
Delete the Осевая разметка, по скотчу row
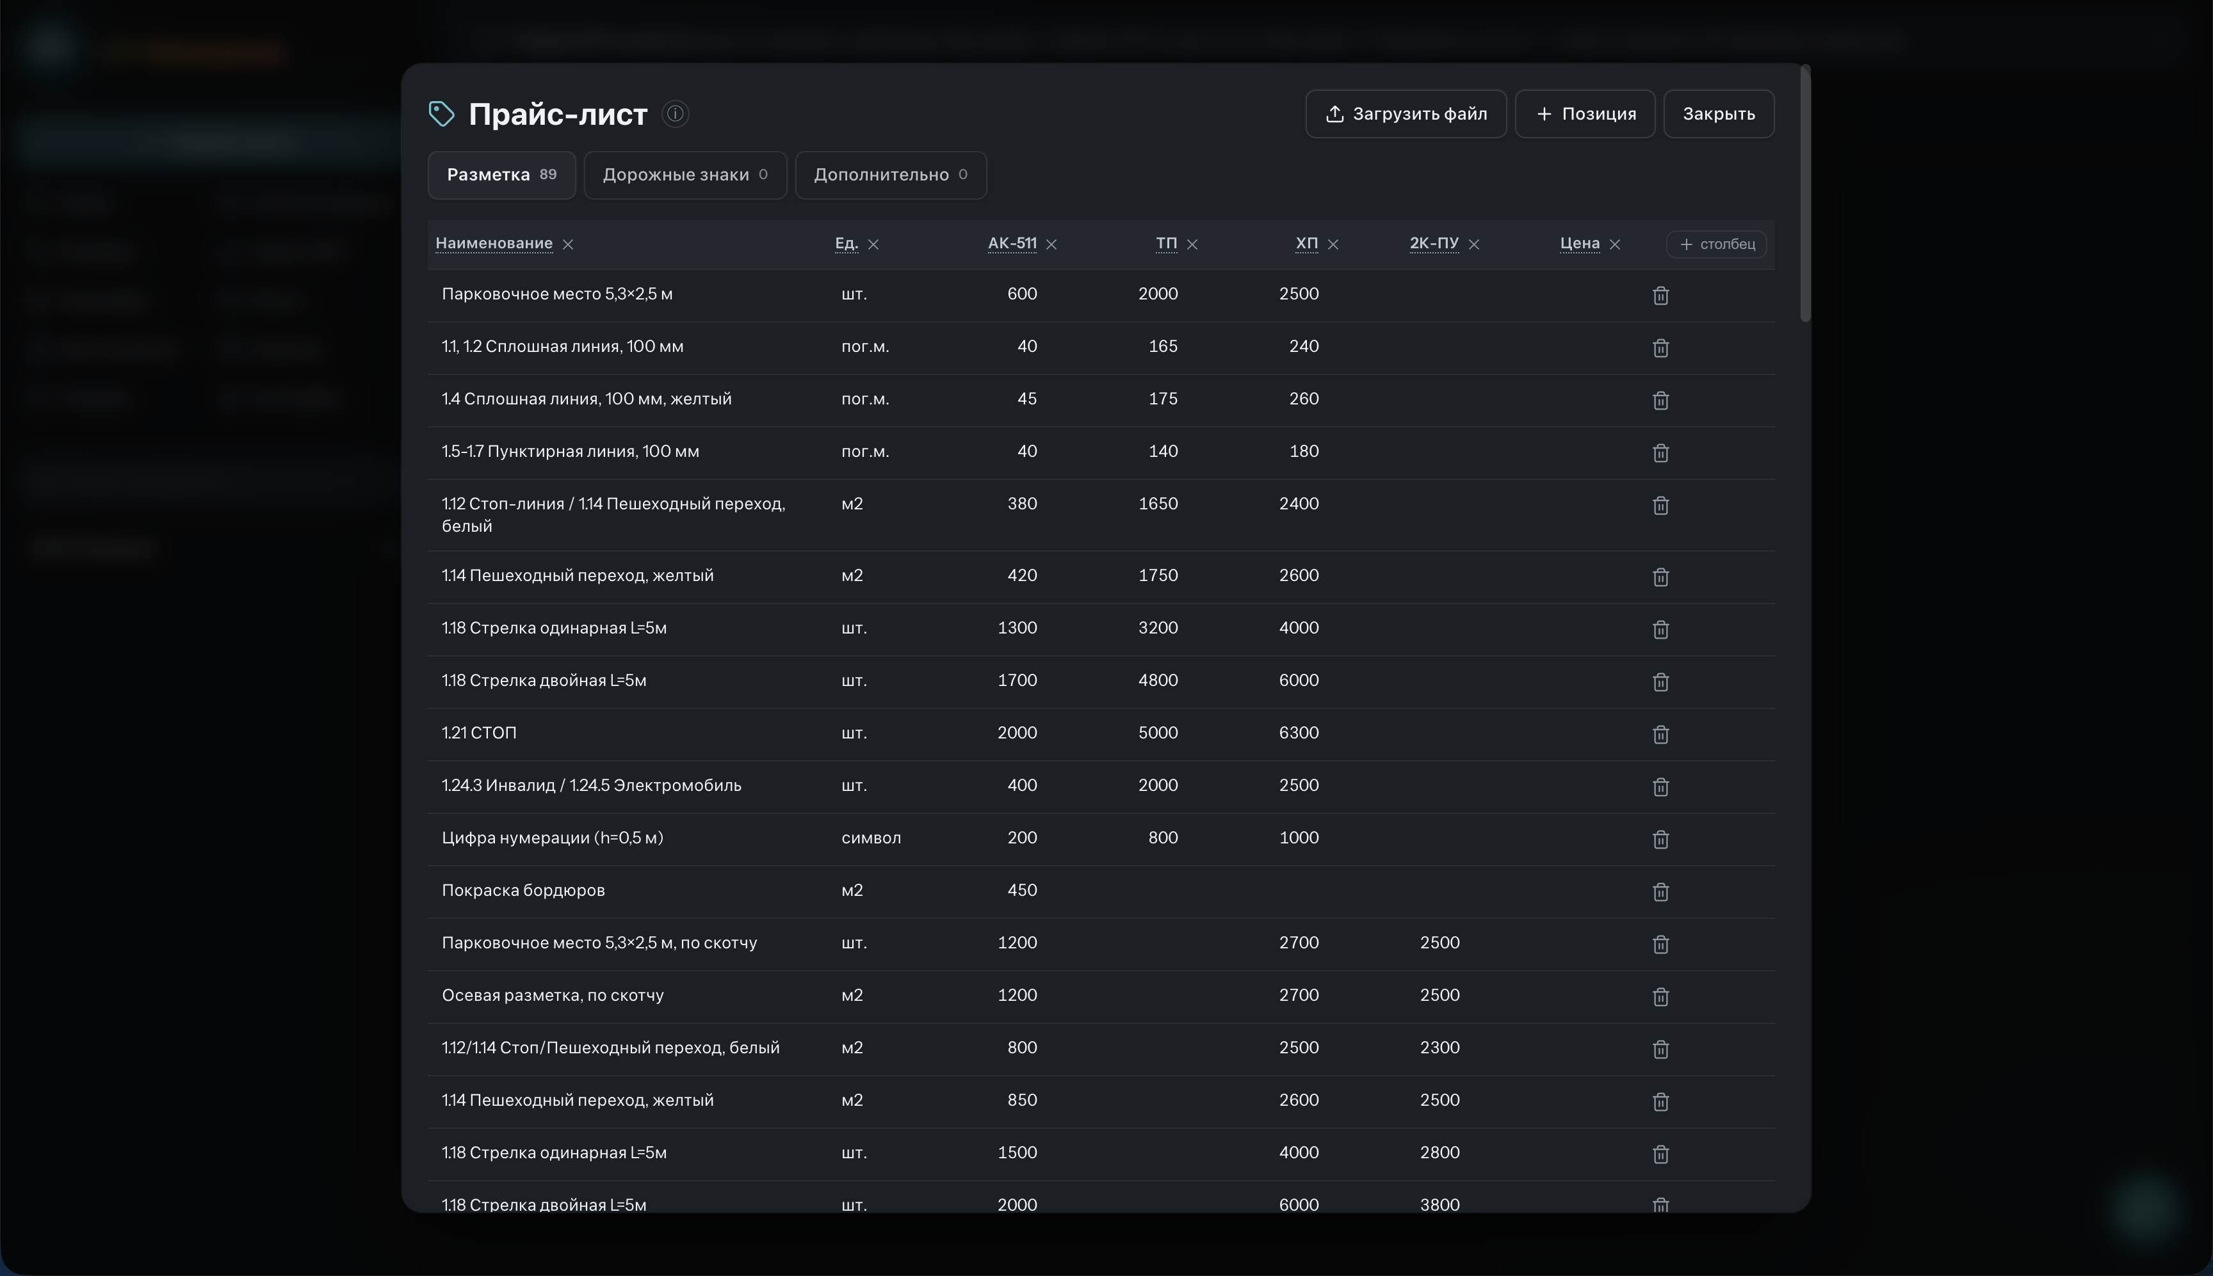click(1660, 996)
